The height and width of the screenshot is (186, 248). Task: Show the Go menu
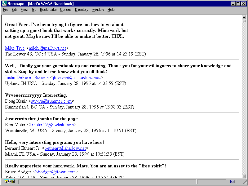[x=34, y=10]
